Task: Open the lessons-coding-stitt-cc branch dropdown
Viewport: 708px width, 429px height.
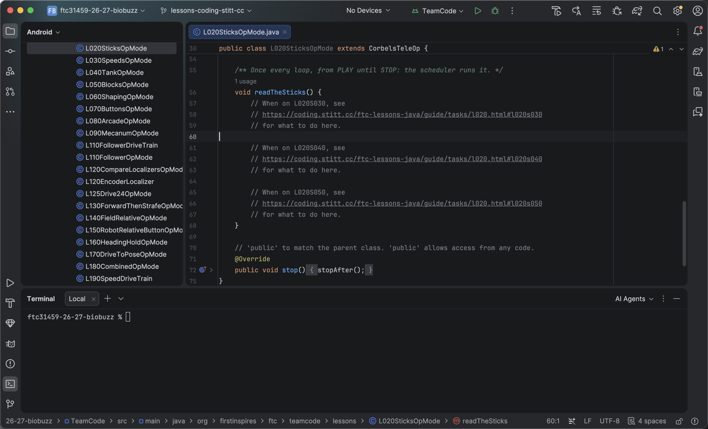Action: point(206,11)
